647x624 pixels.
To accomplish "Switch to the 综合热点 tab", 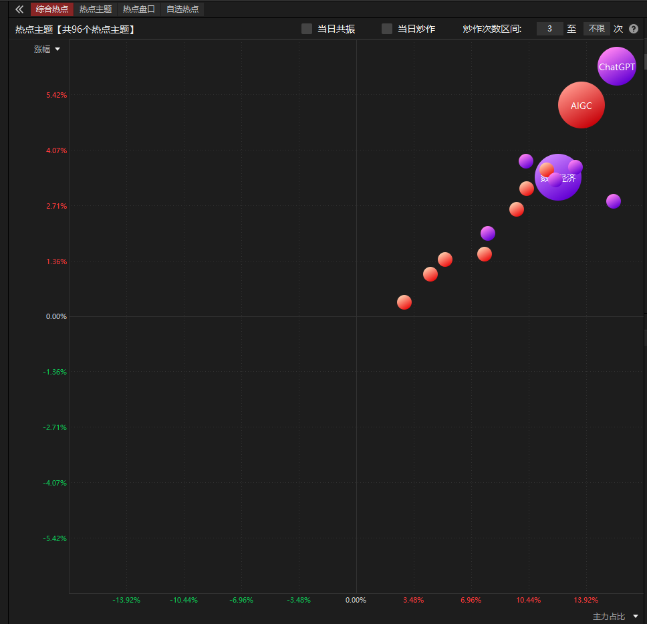I will click(x=52, y=9).
